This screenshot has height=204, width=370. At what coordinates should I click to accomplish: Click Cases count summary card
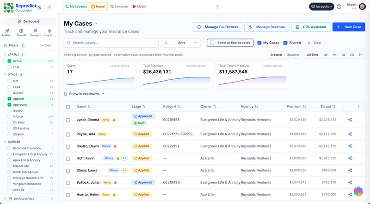[x=100, y=75]
